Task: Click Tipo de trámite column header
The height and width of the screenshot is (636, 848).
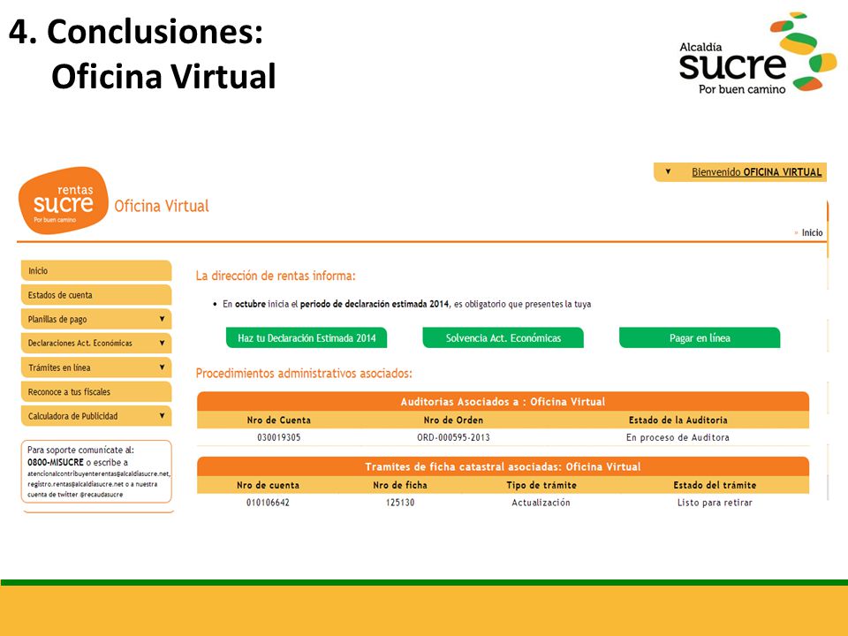Action: pos(541,485)
